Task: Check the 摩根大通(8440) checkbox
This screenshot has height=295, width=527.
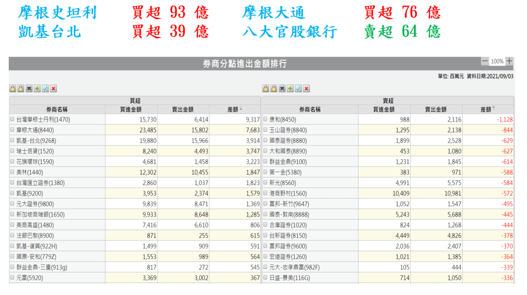Action: coord(12,130)
